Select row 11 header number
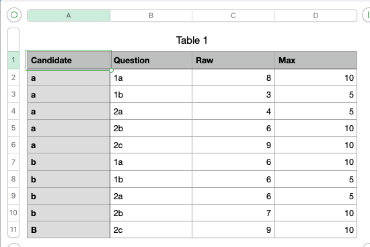The image size is (370, 247). pyautogui.click(x=13, y=230)
